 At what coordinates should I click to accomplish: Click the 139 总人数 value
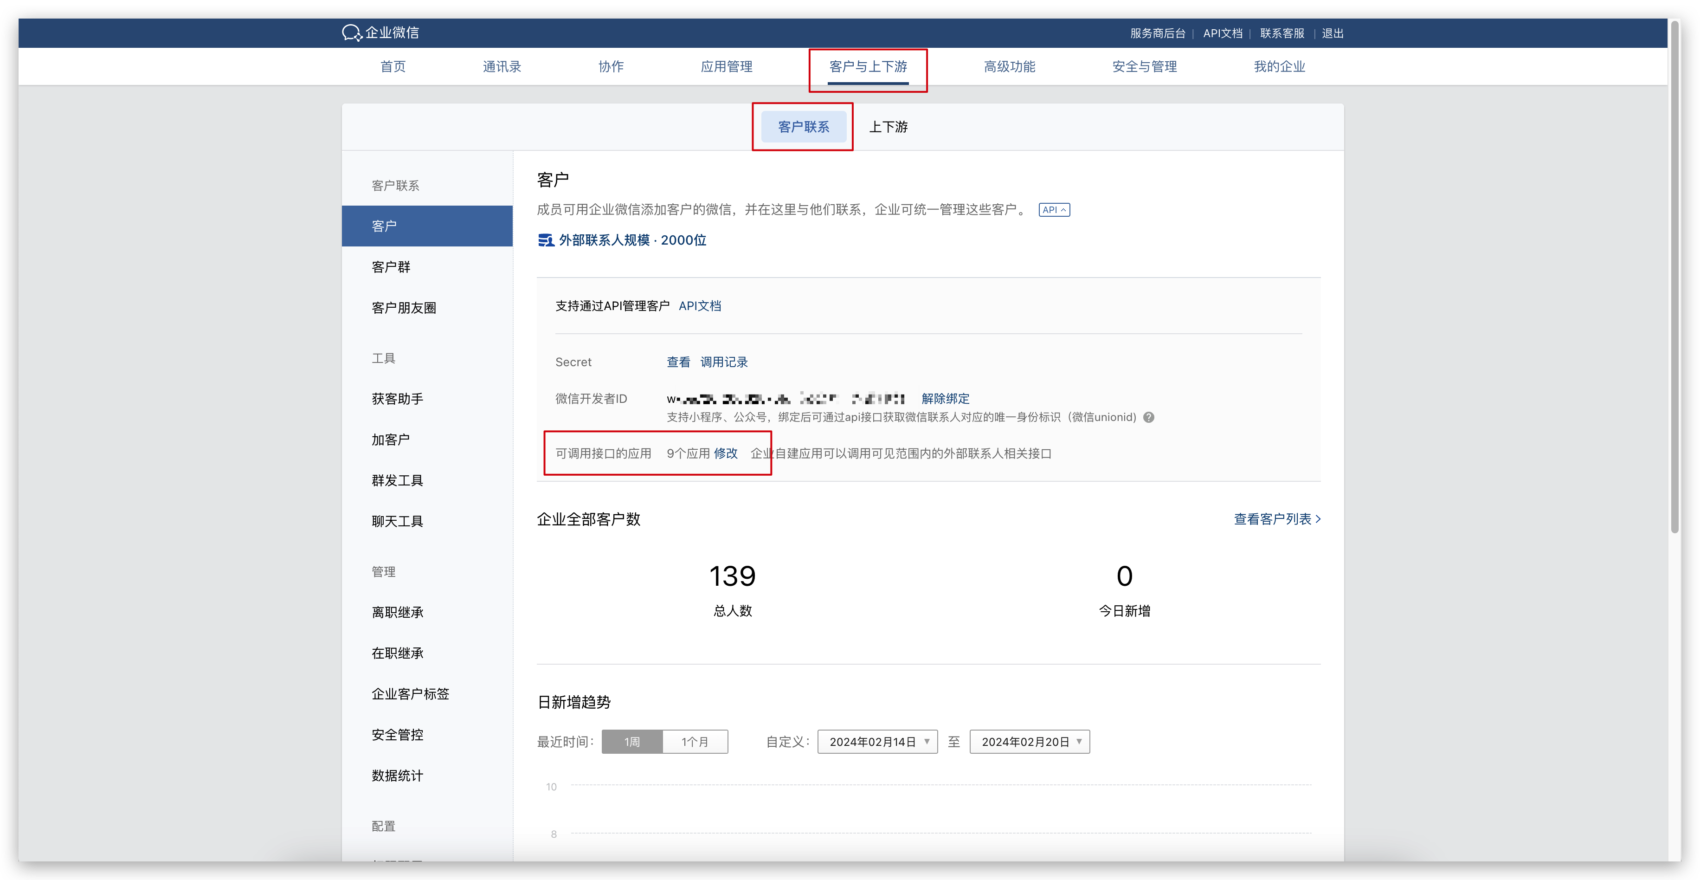point(732,576)
